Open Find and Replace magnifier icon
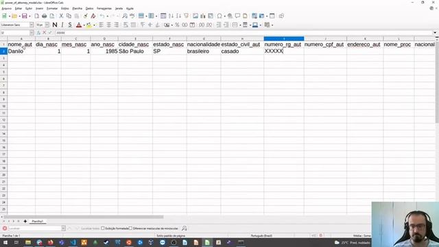 coord(125,16)
